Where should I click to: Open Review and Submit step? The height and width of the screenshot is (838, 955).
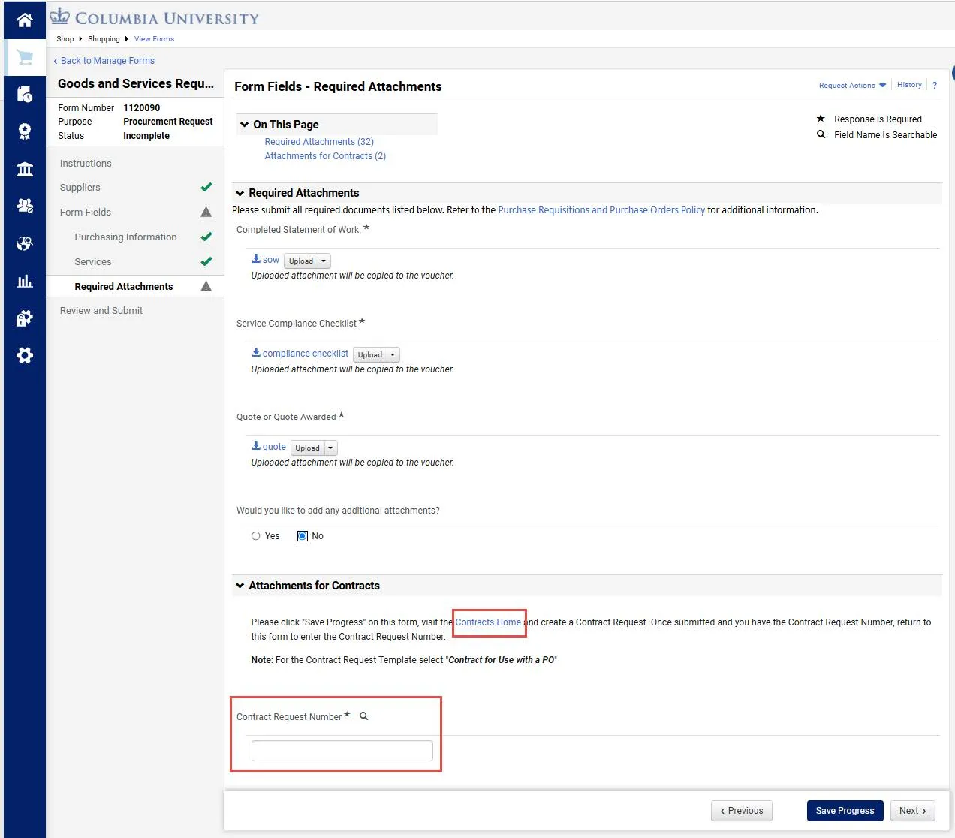[x=101, y=311]
